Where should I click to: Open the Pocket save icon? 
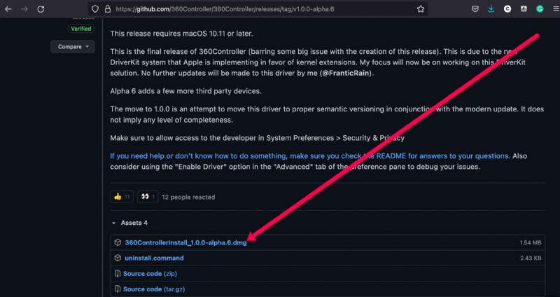point(475,9)
